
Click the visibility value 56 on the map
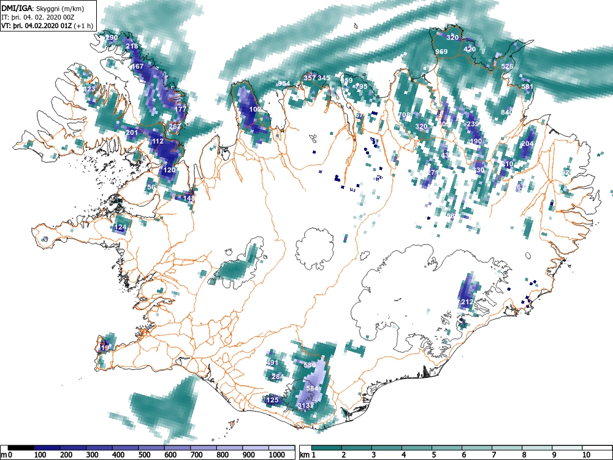tap(151, 187)
